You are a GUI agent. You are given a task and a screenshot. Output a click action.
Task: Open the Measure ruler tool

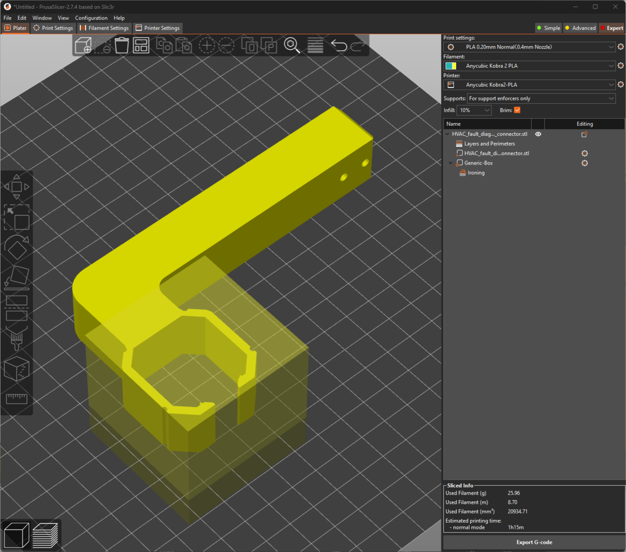point(17,399)
